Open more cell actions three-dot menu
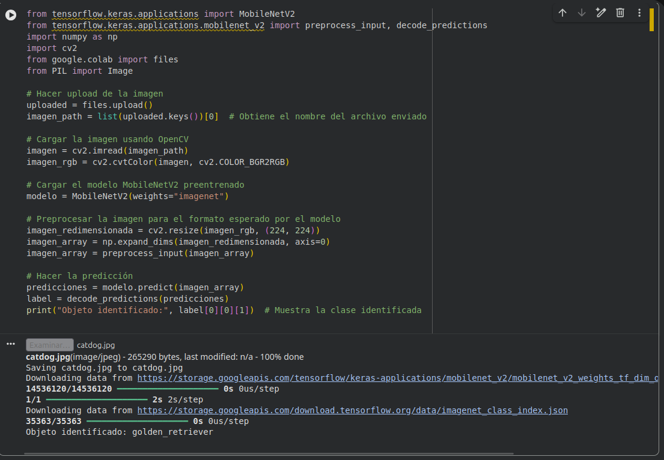The image size is (664, 460). point(639,13)
